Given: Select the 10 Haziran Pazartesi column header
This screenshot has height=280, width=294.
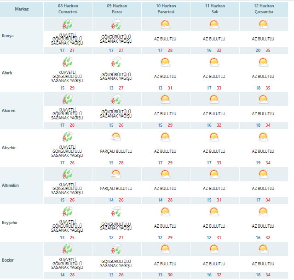Looking at the screenshot, I should 165,9.
